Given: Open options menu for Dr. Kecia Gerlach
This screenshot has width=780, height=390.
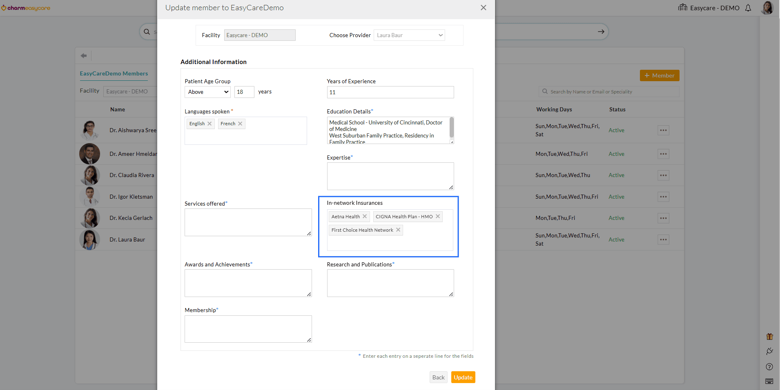Looking at the screenshot, I should [x=663, y=218].
